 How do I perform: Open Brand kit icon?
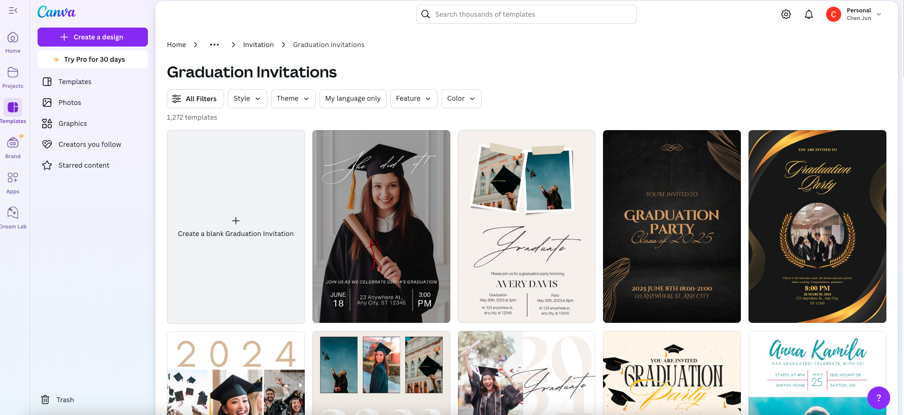[13, 142]
